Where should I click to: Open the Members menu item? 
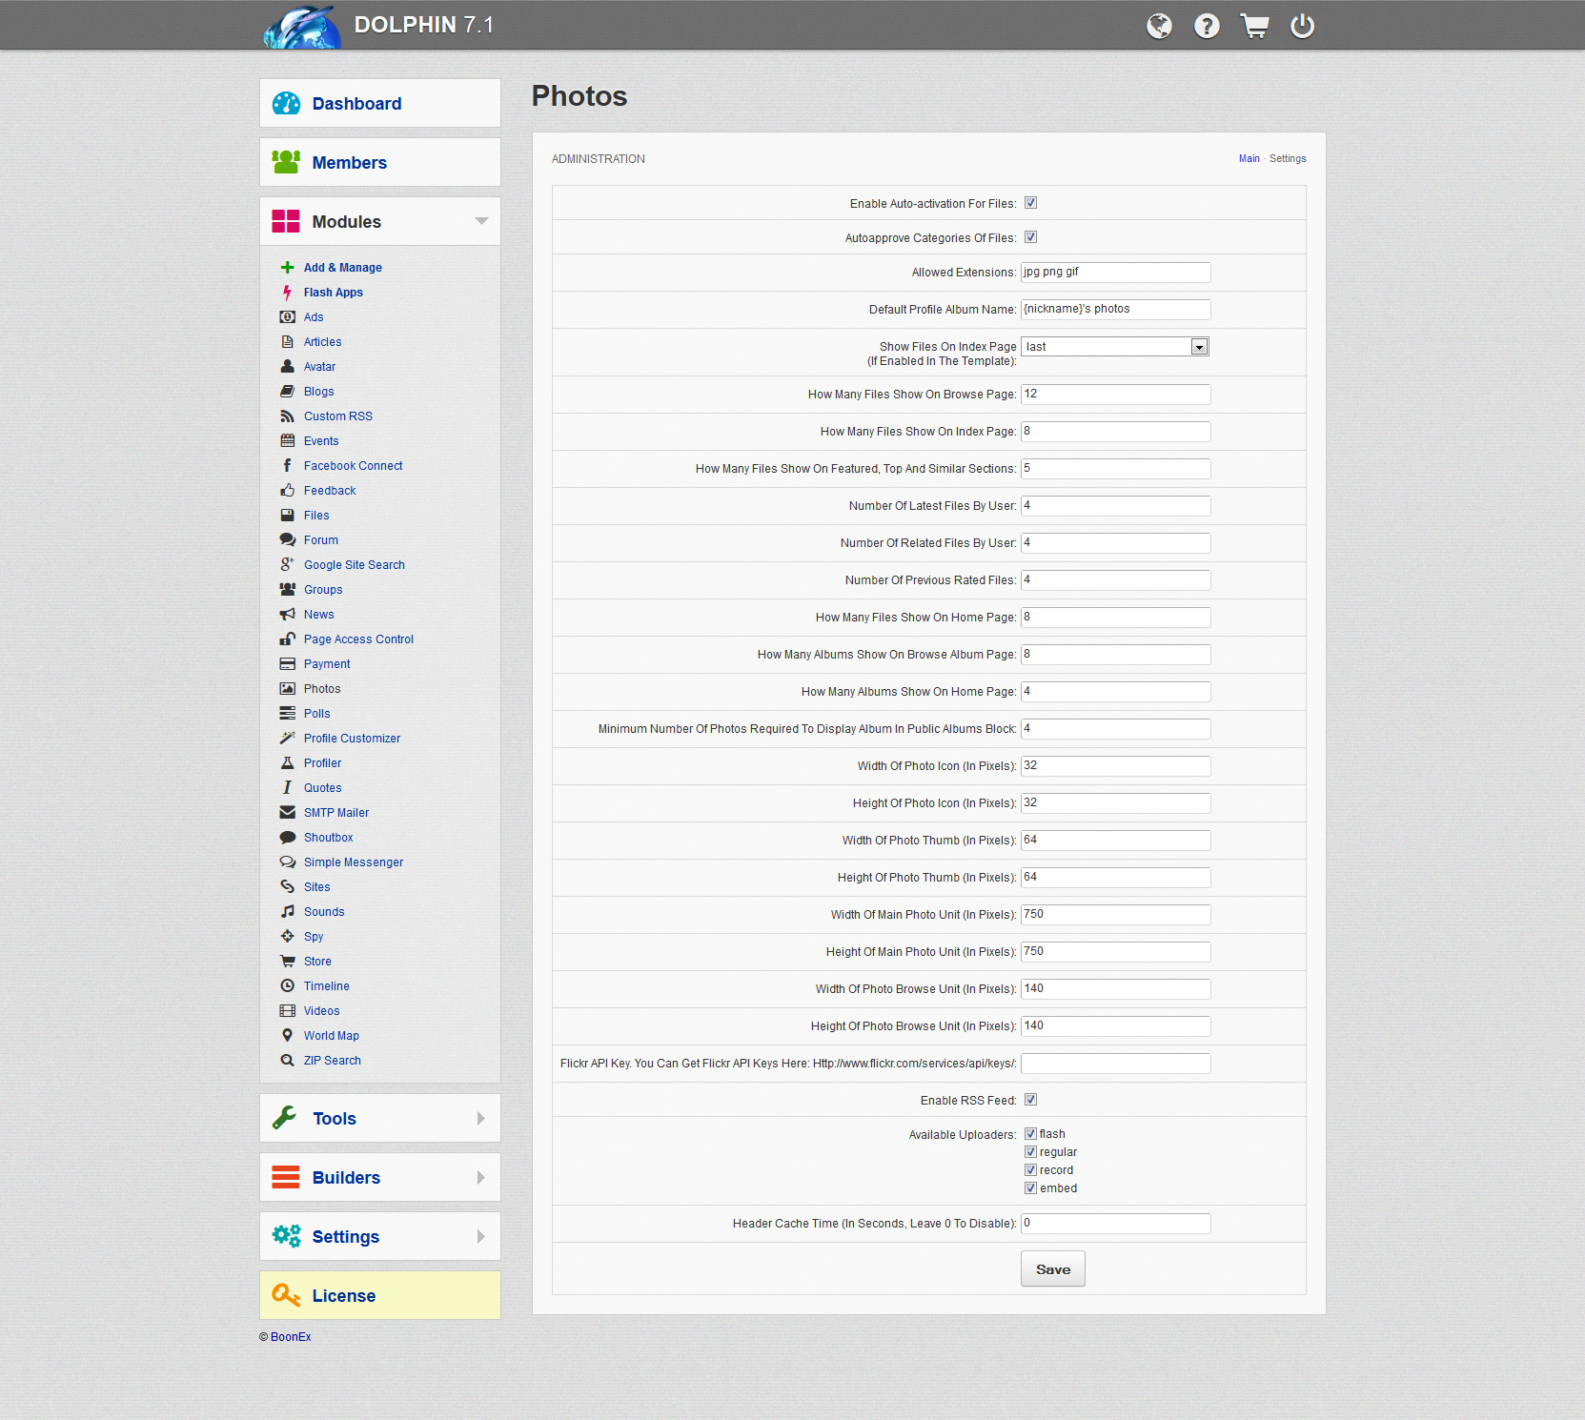tap(350, 163)
